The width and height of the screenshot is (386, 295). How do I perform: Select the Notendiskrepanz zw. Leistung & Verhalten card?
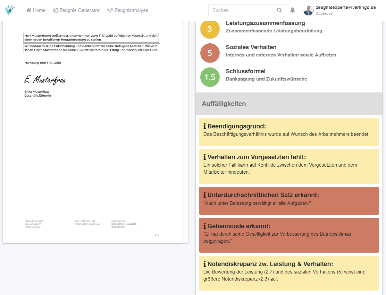289,273
